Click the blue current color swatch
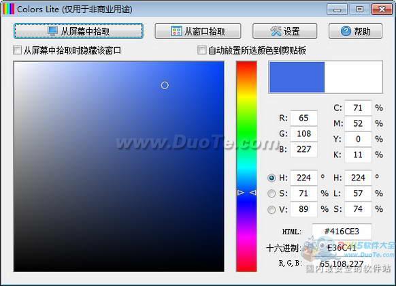Image resolution: width=396 pixels, height=286 pixels. (x=297, y=77)
